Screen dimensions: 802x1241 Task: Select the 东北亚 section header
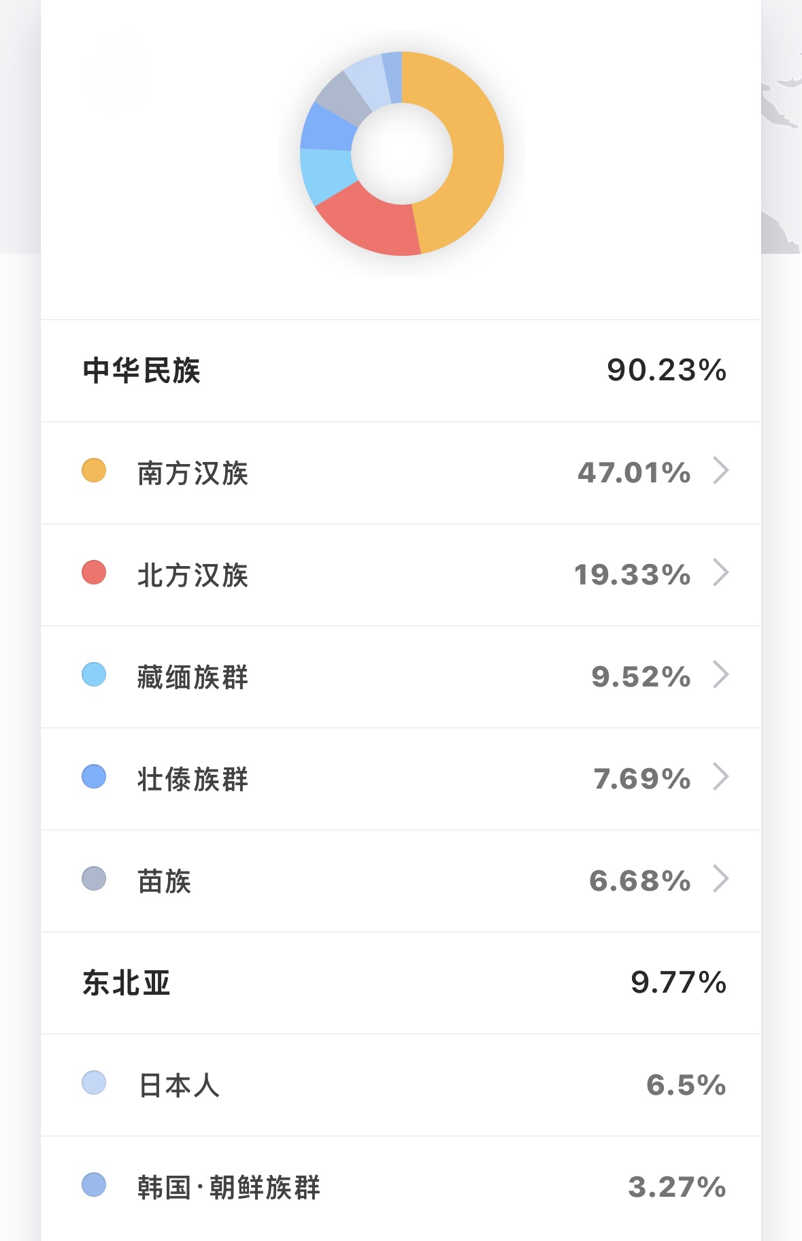pos(127,983)
